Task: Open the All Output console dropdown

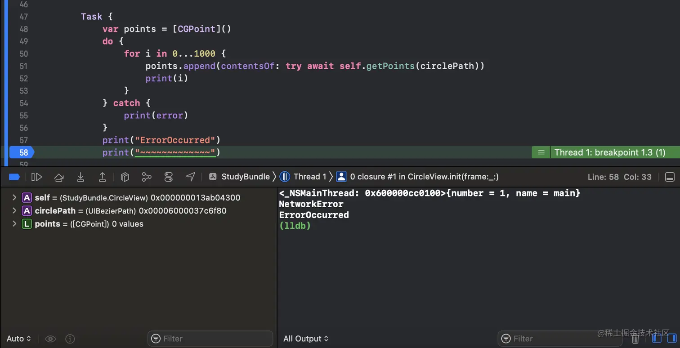Action: click(306, 339)
